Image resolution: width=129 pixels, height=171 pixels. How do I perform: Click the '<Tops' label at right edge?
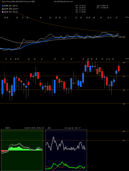[x=127, y=17]
